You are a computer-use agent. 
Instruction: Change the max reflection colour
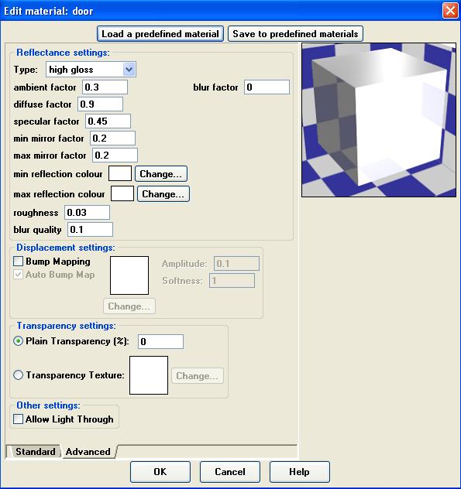pyautogui.click(x=163, y=194)
